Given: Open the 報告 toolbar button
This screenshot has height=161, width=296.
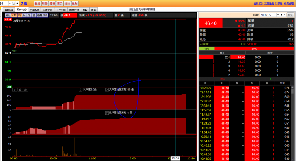Looking at the screenshot, I should click(x=45, y=3).
